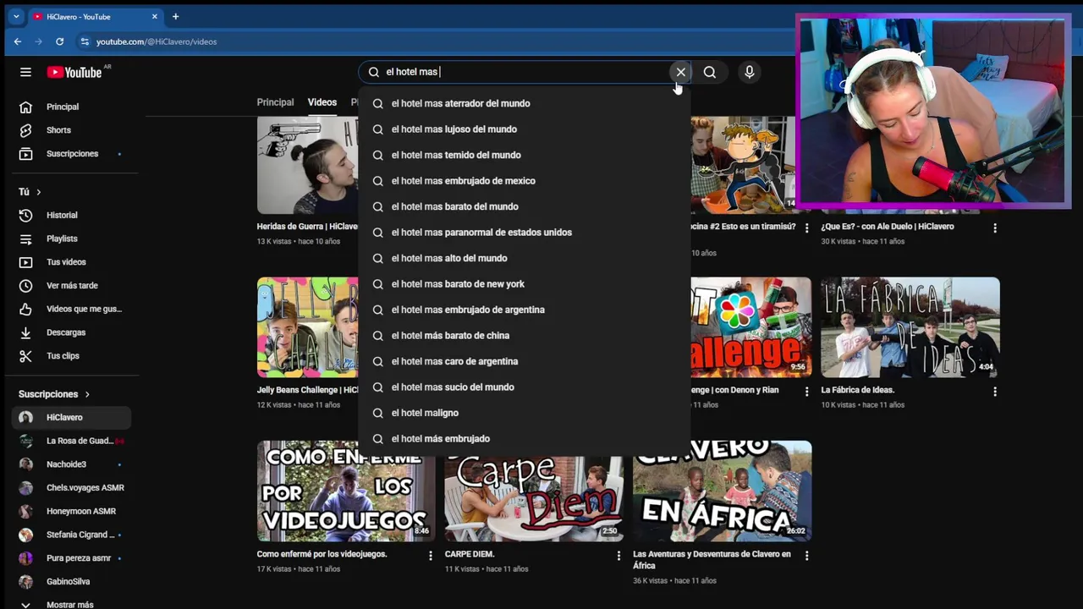Choose suggestion 'el hotel mas caro de argentina'
The height and width of the screenshot is (609, 1083).
pyautogui.click(x=525, y=361)
